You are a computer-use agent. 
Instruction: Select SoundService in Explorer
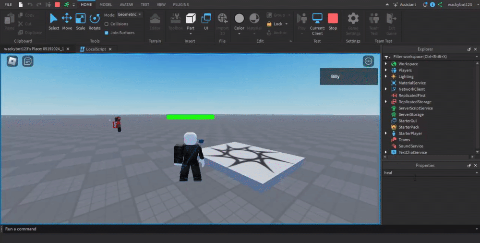coord(410,146)
